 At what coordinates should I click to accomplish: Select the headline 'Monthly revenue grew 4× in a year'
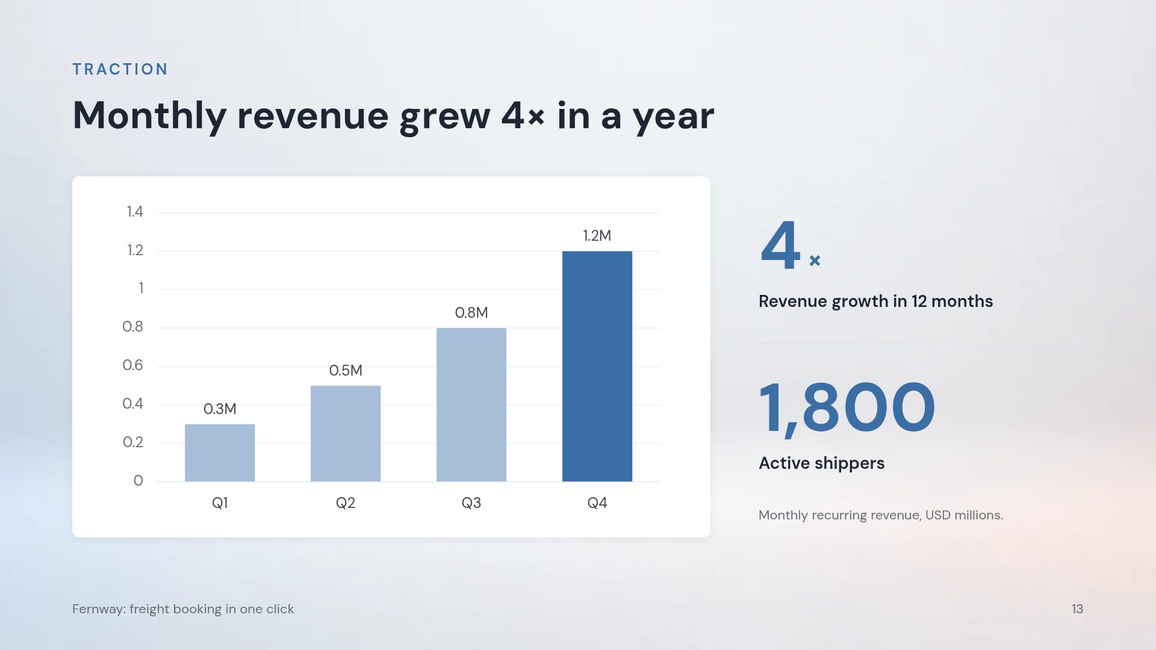[x=393, y=116]
